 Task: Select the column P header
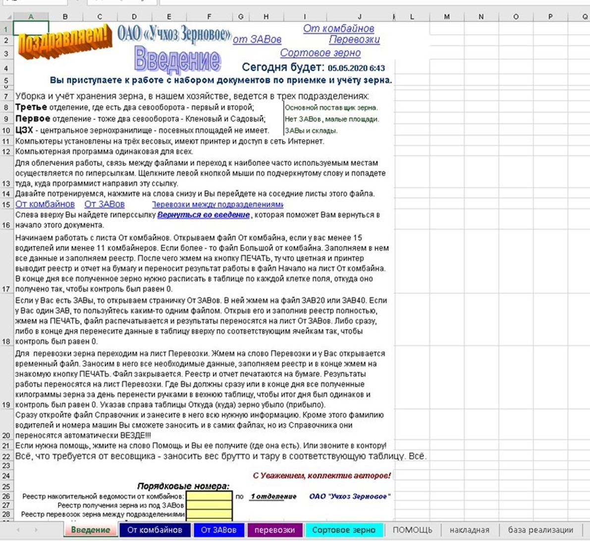coord(550,16)
